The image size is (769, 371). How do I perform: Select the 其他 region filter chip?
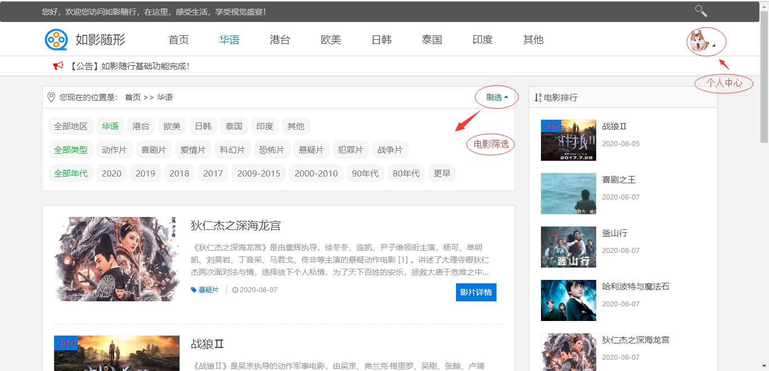click(296, 126)
